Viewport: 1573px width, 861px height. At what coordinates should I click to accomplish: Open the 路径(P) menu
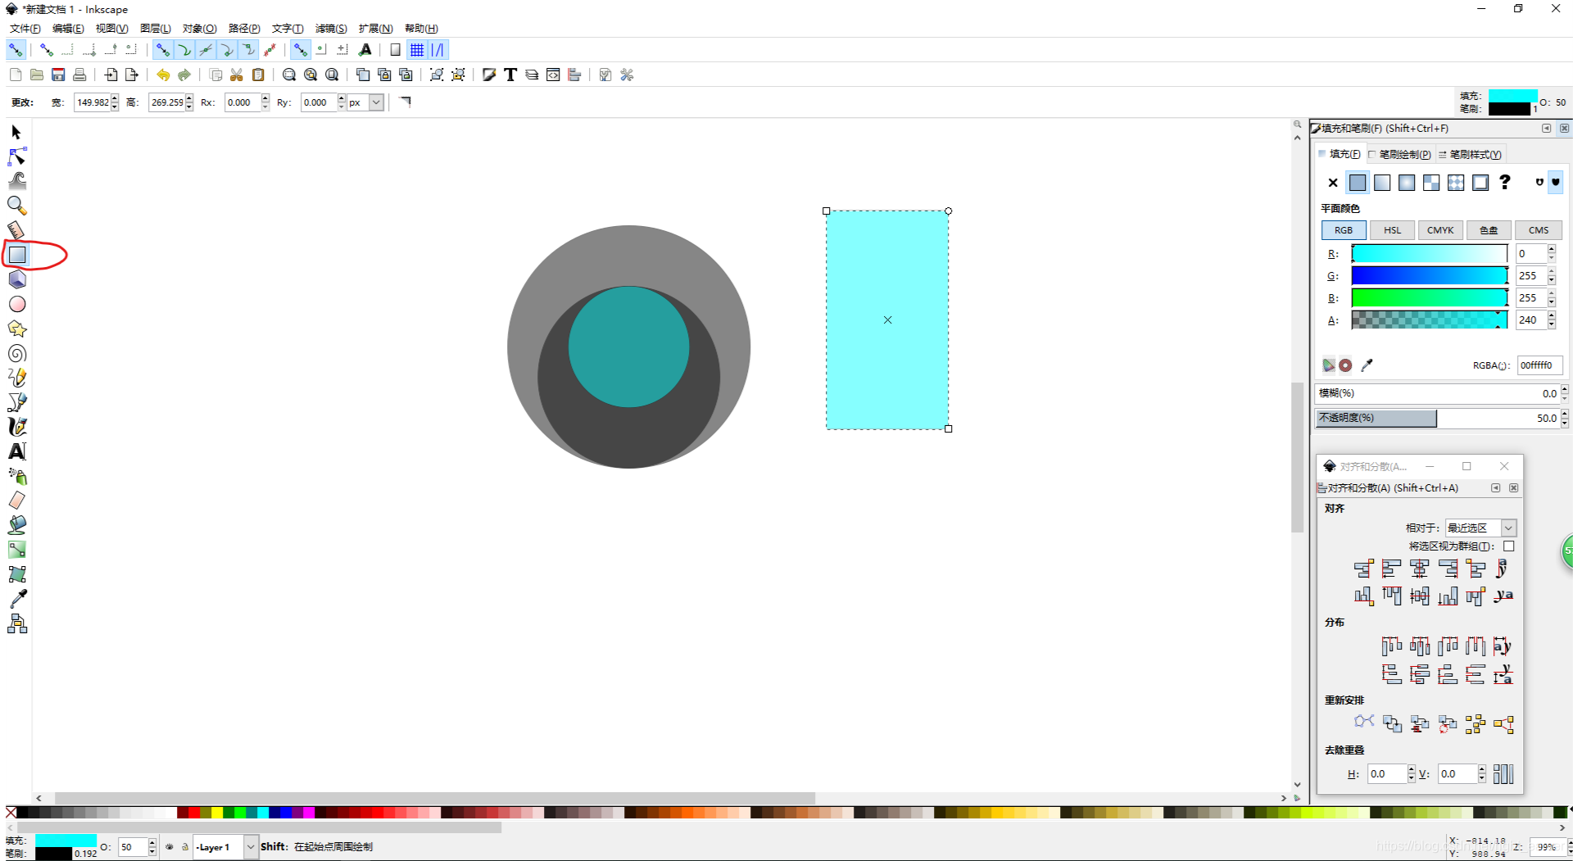click(244, 29)
